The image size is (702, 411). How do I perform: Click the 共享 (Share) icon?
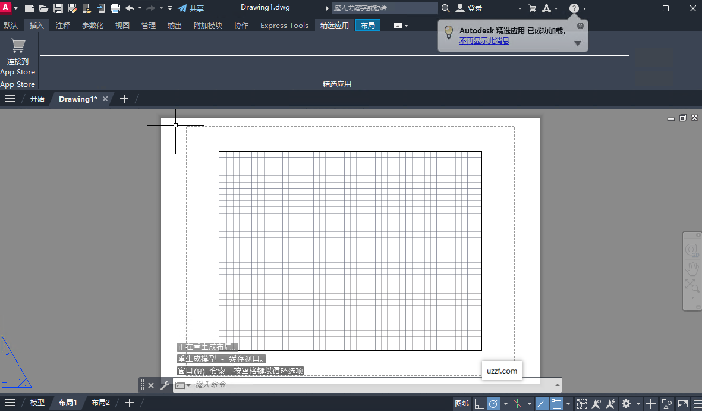click(181, 8)
